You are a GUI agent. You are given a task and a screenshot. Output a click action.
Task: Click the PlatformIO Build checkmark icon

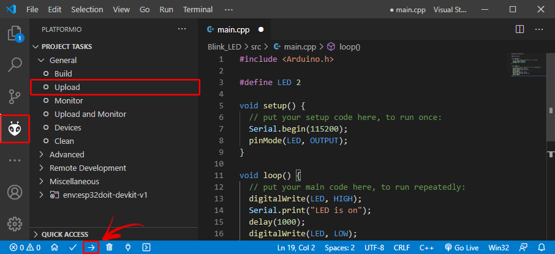point(73,247)
